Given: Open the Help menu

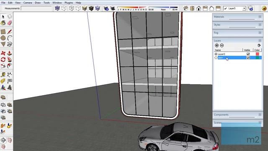Looking at the screenshot, I should coord(78,3).
